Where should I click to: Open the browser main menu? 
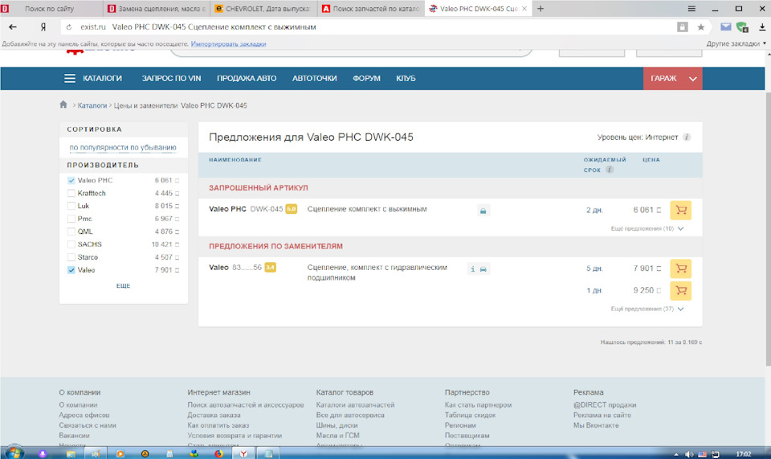pos(691,9)
